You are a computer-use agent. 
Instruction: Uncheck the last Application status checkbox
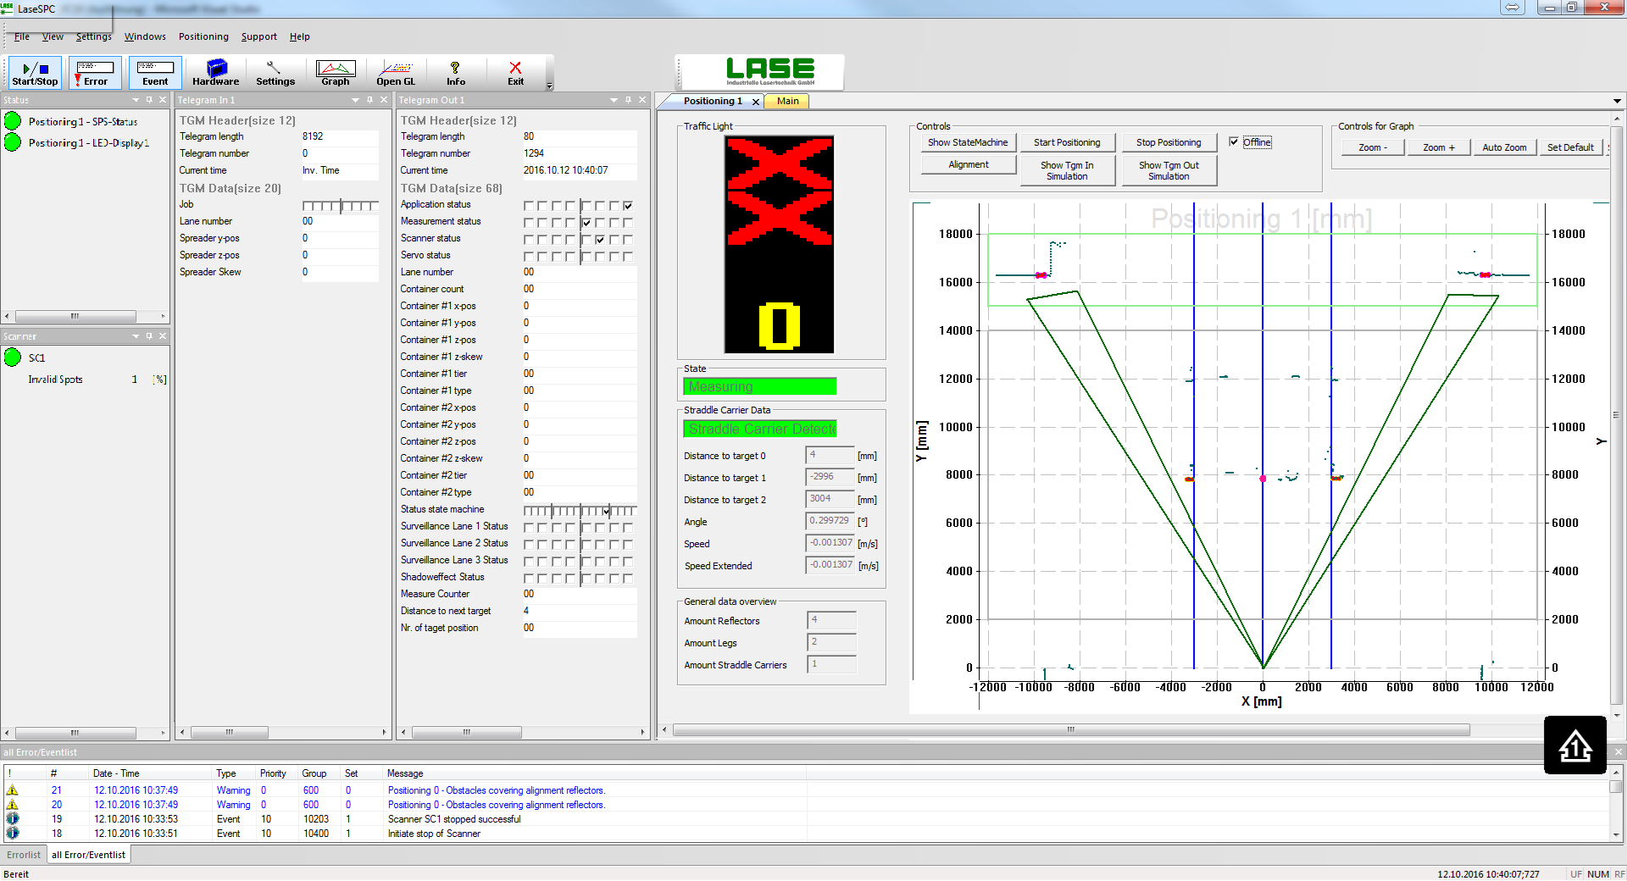(x=627, y=205)
